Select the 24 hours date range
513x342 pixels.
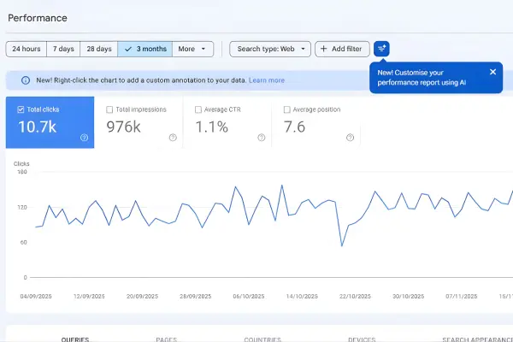tap(26, 49)
